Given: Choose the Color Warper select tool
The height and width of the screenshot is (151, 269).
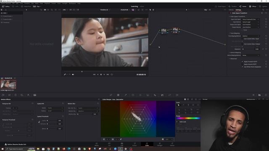Looking at the screenshot, I should [178, 105].
